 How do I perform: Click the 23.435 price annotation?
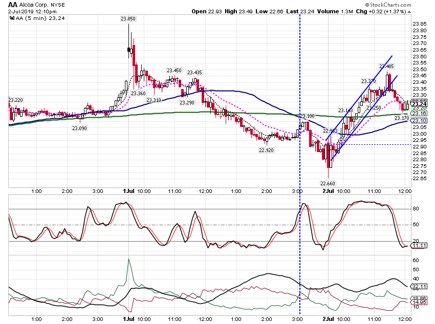[195, 72]
